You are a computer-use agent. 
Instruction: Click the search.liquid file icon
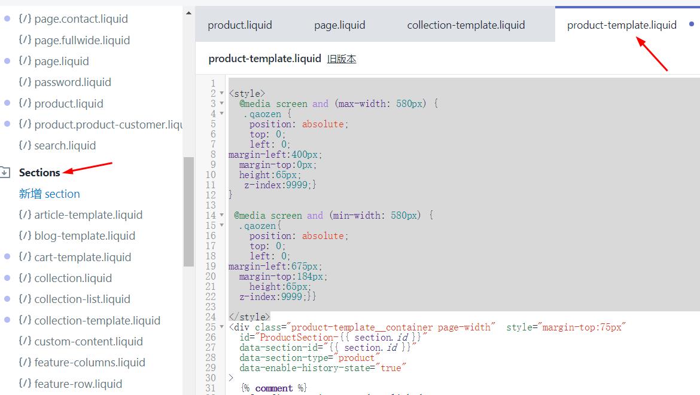point(25,146)
